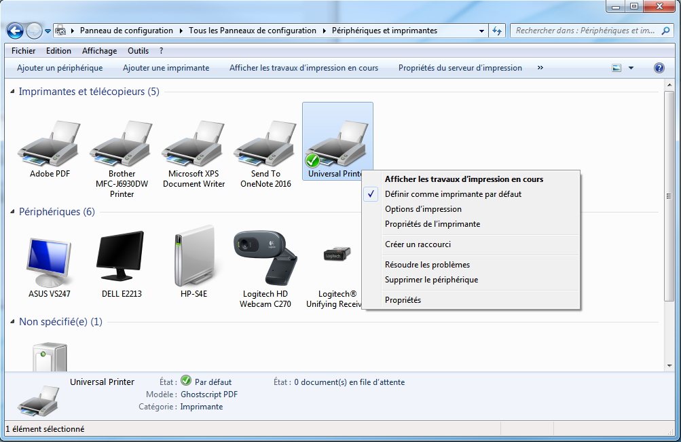
Task: Expand breadcrumb arrow after 'Tous les Panneaux de configuration'
Action: [324, 31]
